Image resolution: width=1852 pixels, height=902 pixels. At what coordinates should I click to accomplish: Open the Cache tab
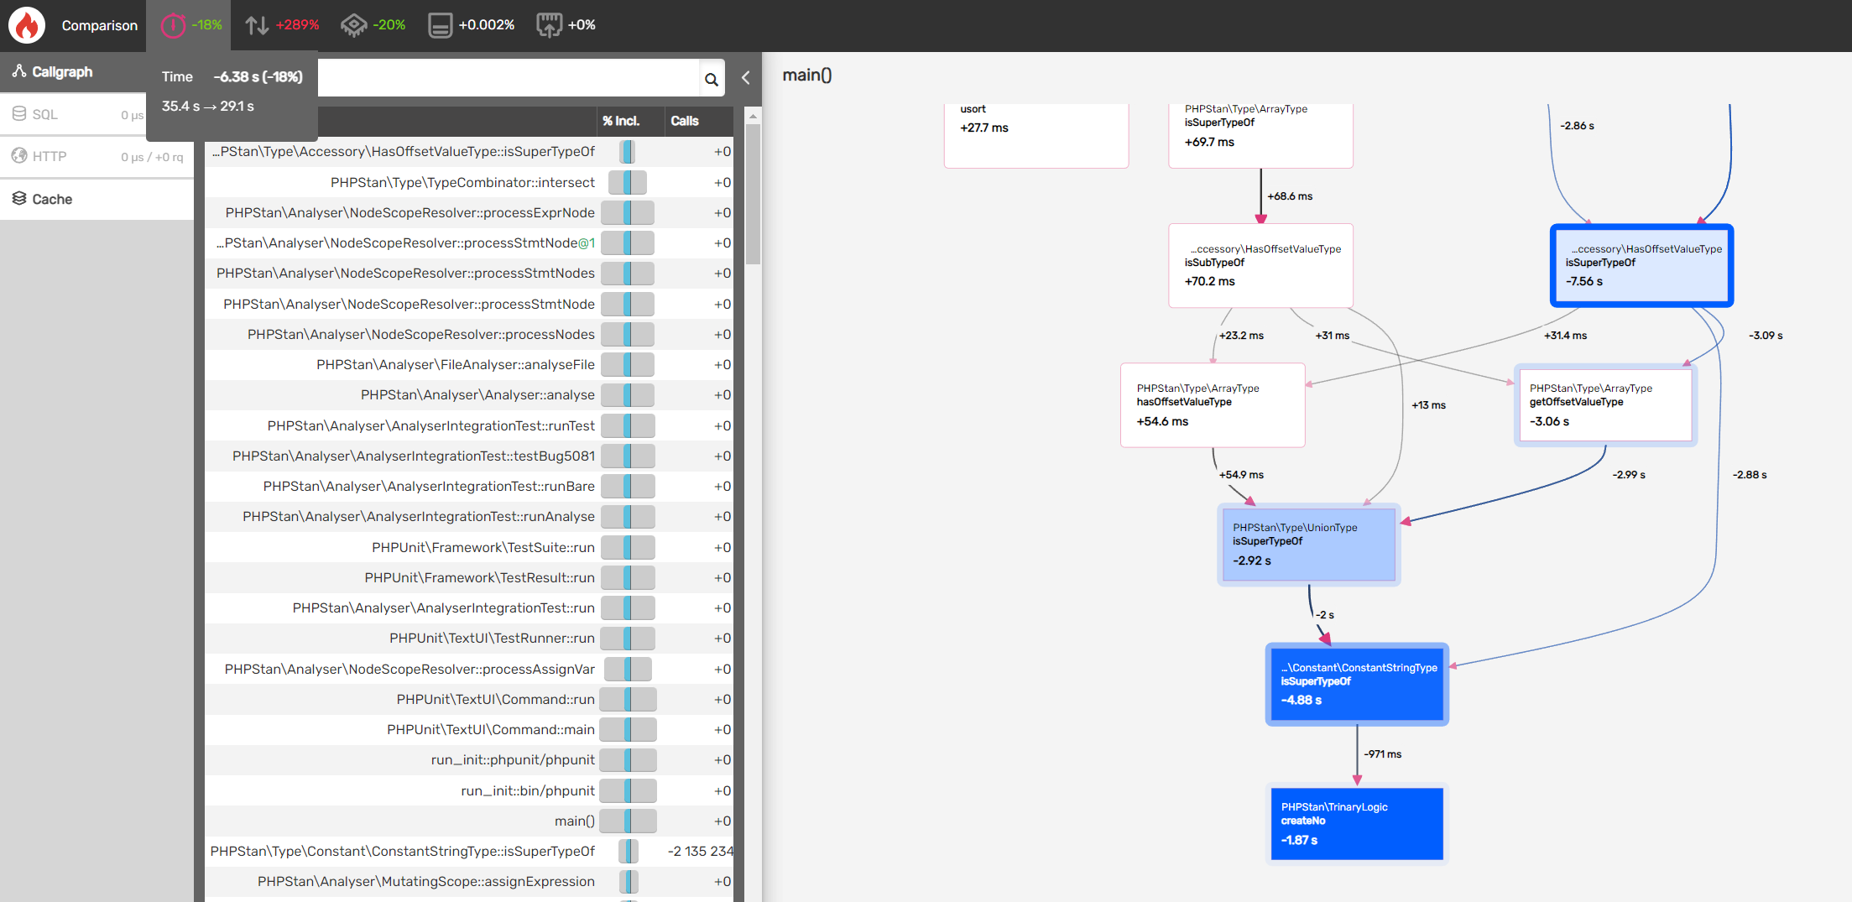(x=97, y=199)
